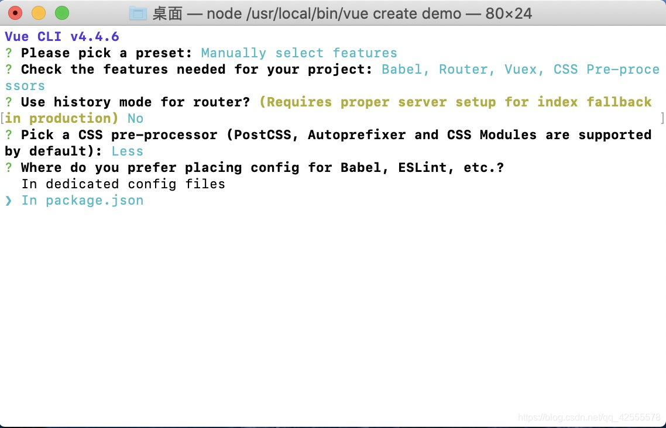
Task: Select the 'In dedicated config files' option
Action: click(x=123, y=184)
